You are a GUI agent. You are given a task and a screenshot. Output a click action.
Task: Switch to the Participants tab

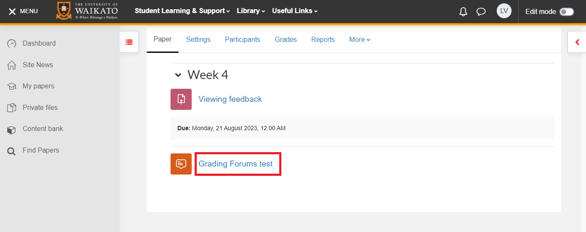[x=242, y=40]
